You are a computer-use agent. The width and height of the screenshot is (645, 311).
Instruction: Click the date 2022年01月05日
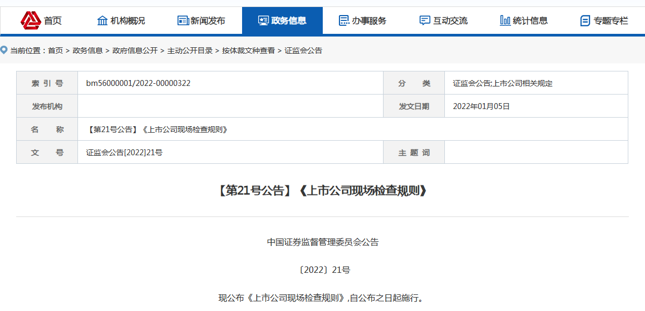481,106
